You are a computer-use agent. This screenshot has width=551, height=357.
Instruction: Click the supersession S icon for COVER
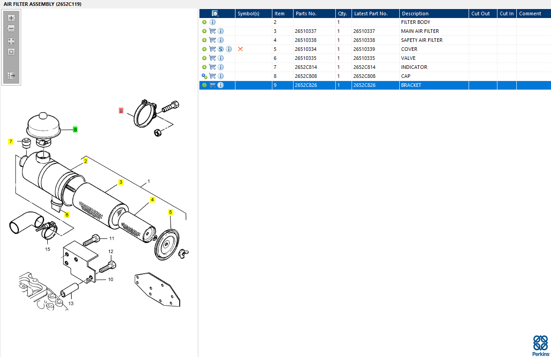221,49
